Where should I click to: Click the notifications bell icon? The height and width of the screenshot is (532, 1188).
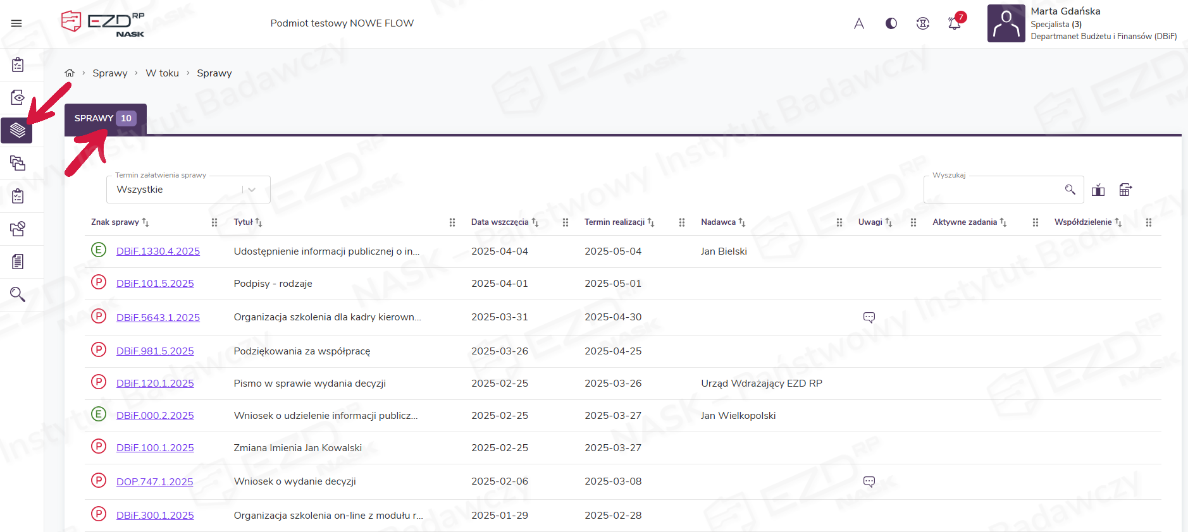(954, 23)
